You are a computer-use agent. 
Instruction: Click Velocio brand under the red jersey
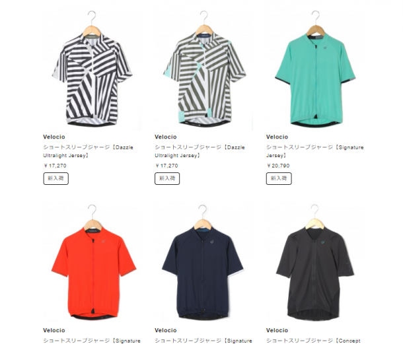(x=54, y=330)
